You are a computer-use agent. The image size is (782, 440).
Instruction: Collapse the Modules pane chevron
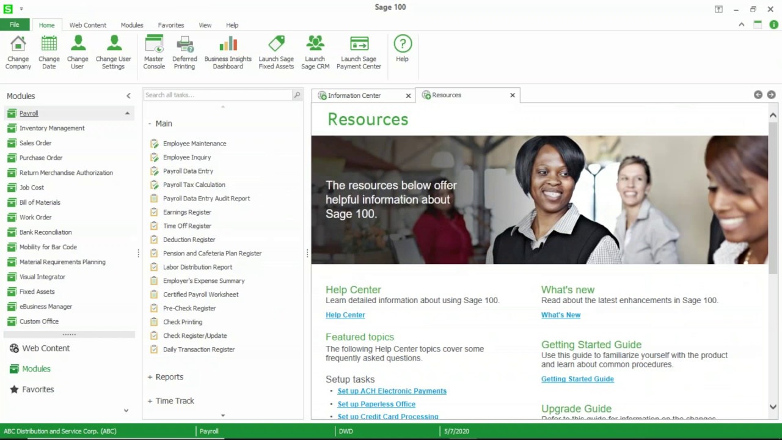128,96
